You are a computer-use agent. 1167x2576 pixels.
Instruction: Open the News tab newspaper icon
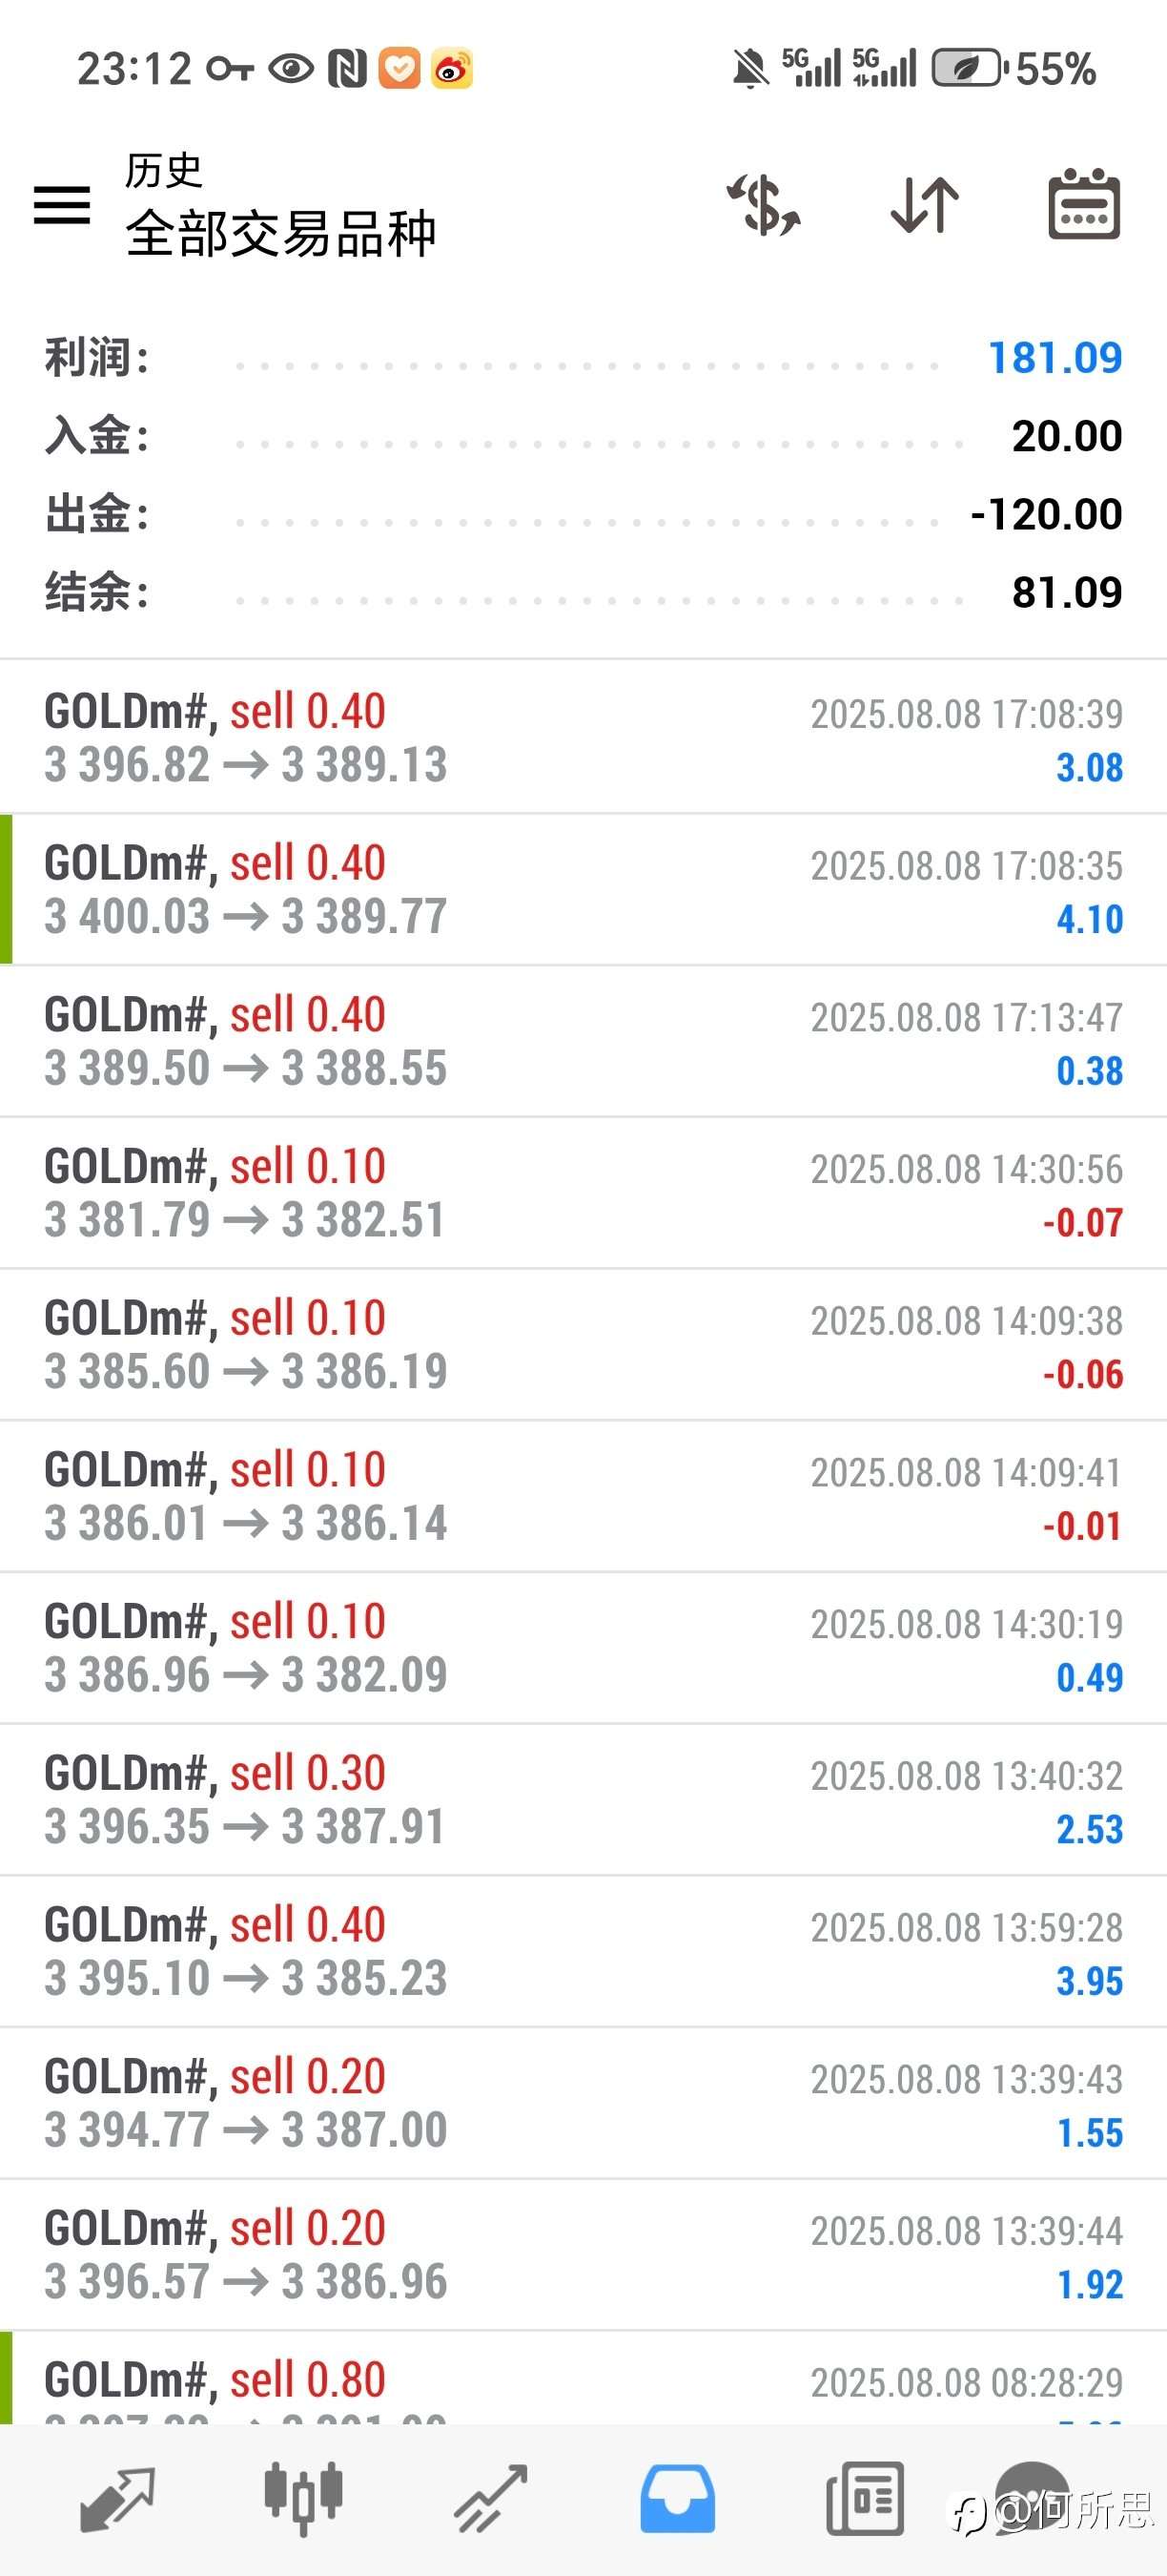tap(866, 2499)
